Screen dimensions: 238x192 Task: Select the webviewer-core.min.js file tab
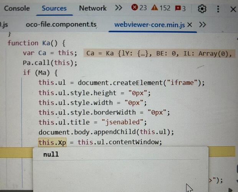(149, 25)
